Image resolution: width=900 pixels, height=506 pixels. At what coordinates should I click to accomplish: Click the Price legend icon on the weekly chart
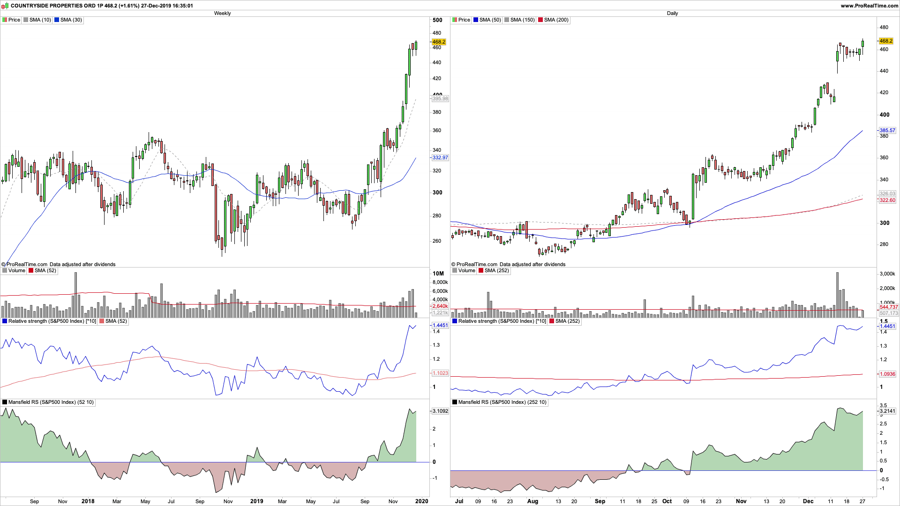tap(5, 20)
